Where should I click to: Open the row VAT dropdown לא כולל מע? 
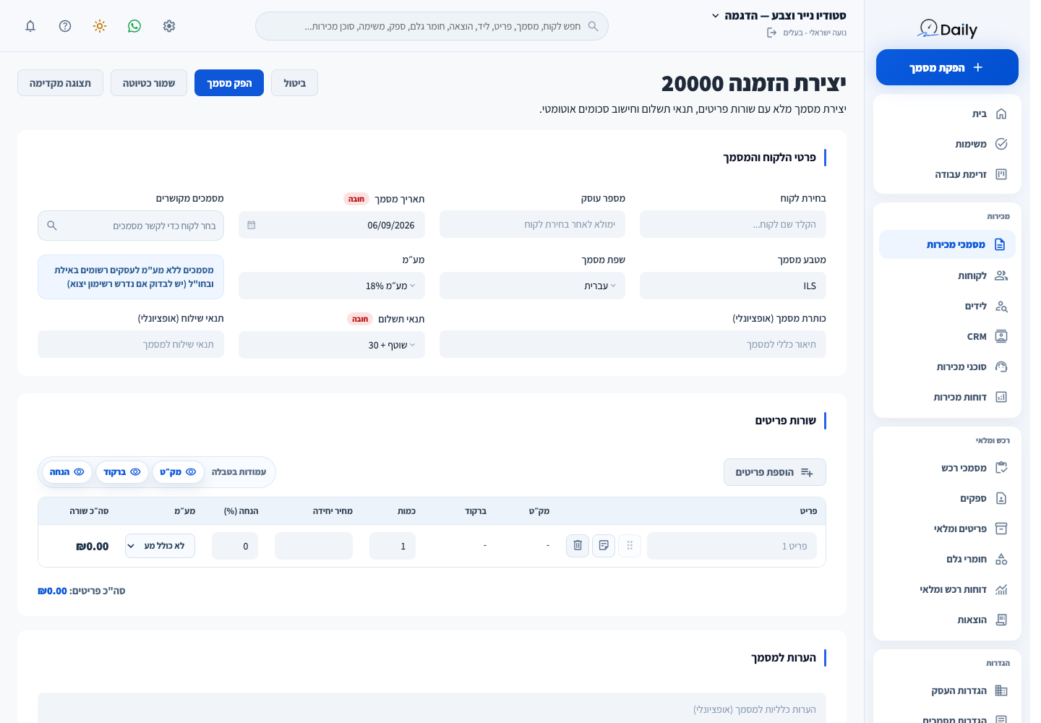point(160,546)
